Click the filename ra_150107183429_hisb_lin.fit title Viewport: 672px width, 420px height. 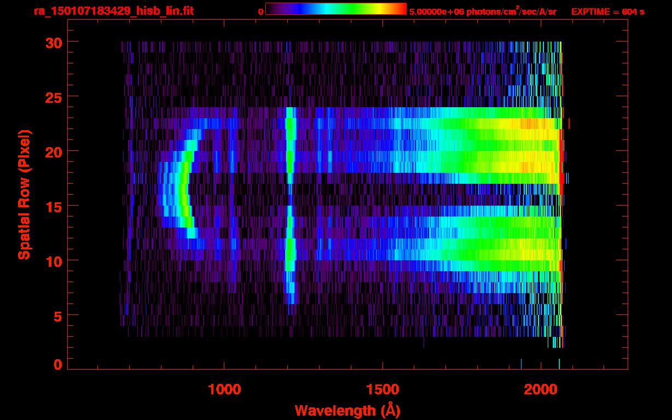[113, 11]
